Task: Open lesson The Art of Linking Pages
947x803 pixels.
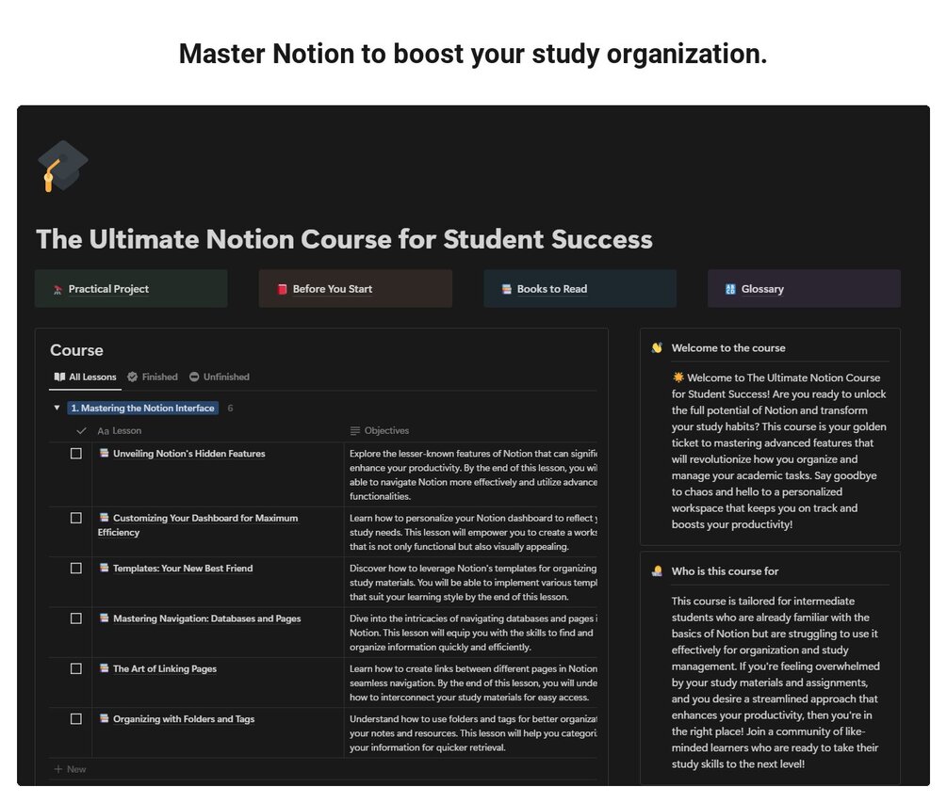Action: click(165, 669)
